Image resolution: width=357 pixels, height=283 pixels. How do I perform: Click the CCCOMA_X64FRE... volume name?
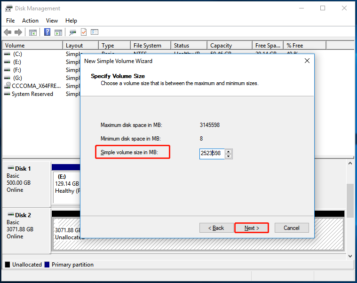pyautogui.click(x=36, y=86)
